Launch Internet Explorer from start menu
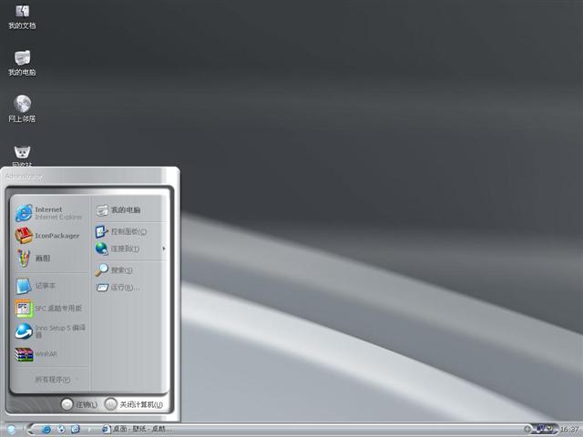 pos(49,213)
